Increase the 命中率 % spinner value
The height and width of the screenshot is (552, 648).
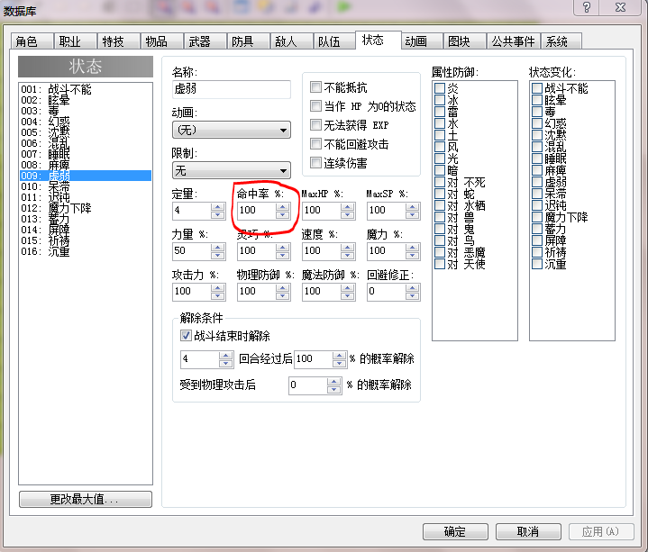click(283, 207)
